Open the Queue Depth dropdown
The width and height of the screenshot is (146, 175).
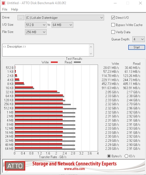[139, 39]
